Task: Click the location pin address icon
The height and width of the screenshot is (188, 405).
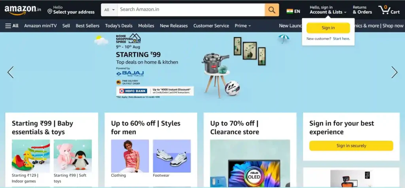Action: tap(50, 11)
